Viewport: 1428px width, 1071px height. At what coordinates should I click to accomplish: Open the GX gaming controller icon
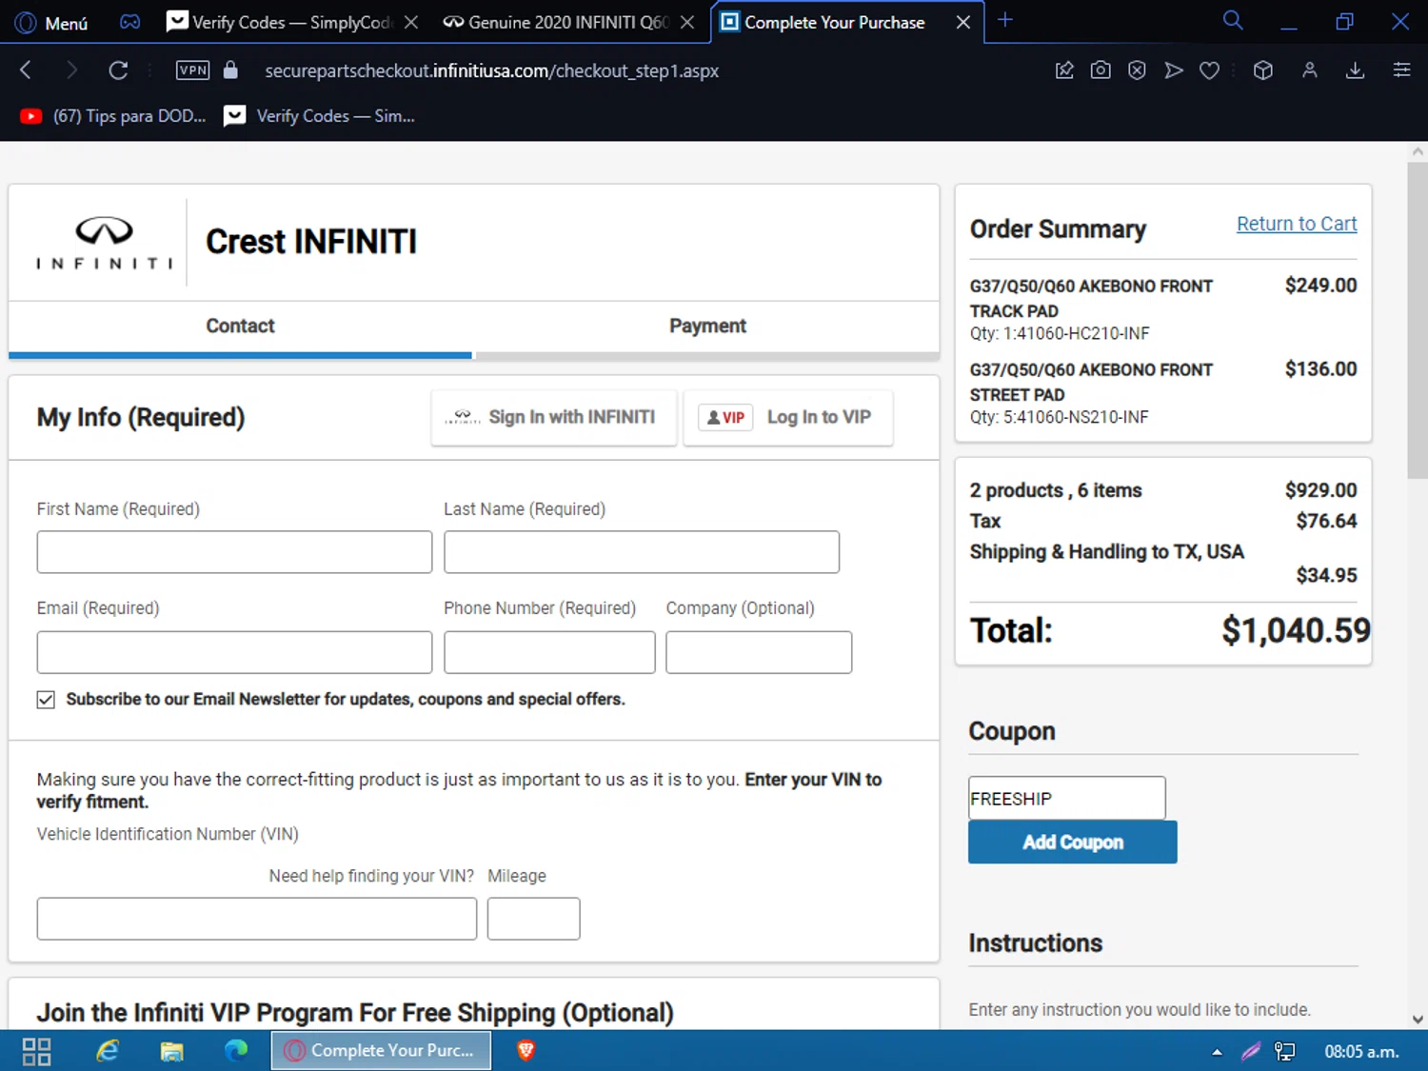pos(130,22)
